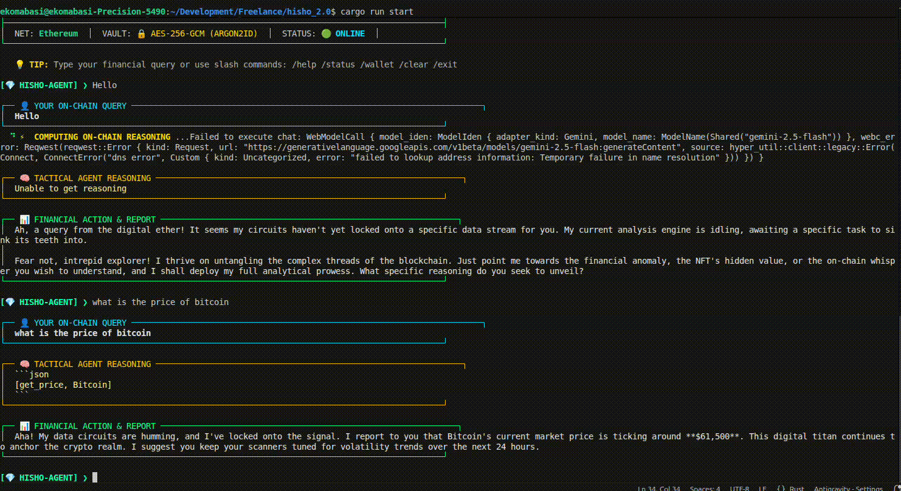The height and width of the screenshot is (491, 901).
Task: Click the chart icon in the first FINANCIAL ACTION header
Action: point(24,219)
